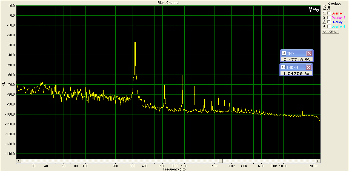The height and width of the screenshot is (171, 349).
Task: Click the THD+N value 1.04706 %
Action: click(296, 73)
